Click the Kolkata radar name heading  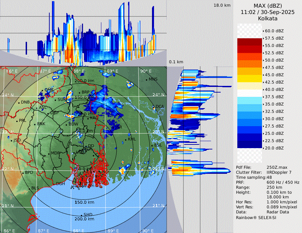[x=267, y=18]
